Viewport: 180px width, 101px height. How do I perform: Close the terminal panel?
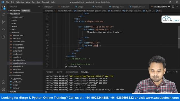point(177,72)
